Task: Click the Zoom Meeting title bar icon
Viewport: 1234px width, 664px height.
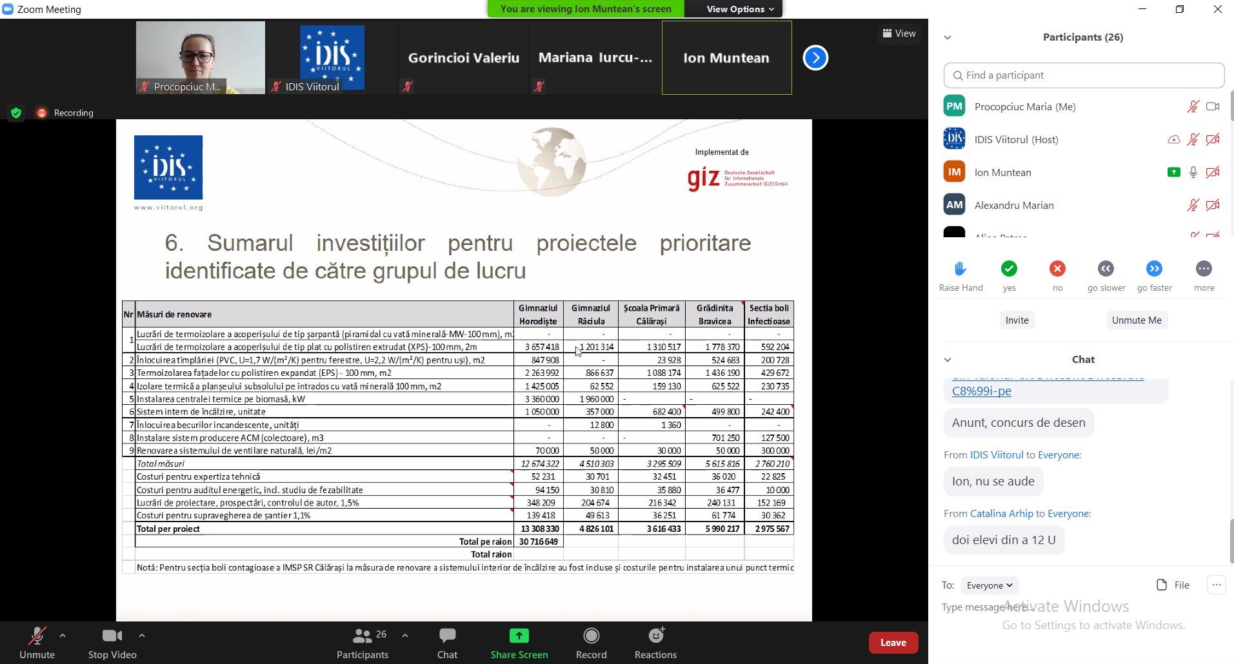Action: pos(8,9)
